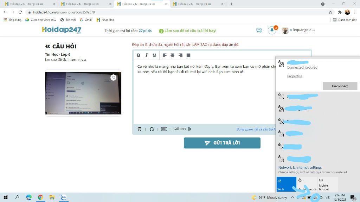Bookmark this page with star icon
Screen dimensions: 360x202
tap(330, 12)
